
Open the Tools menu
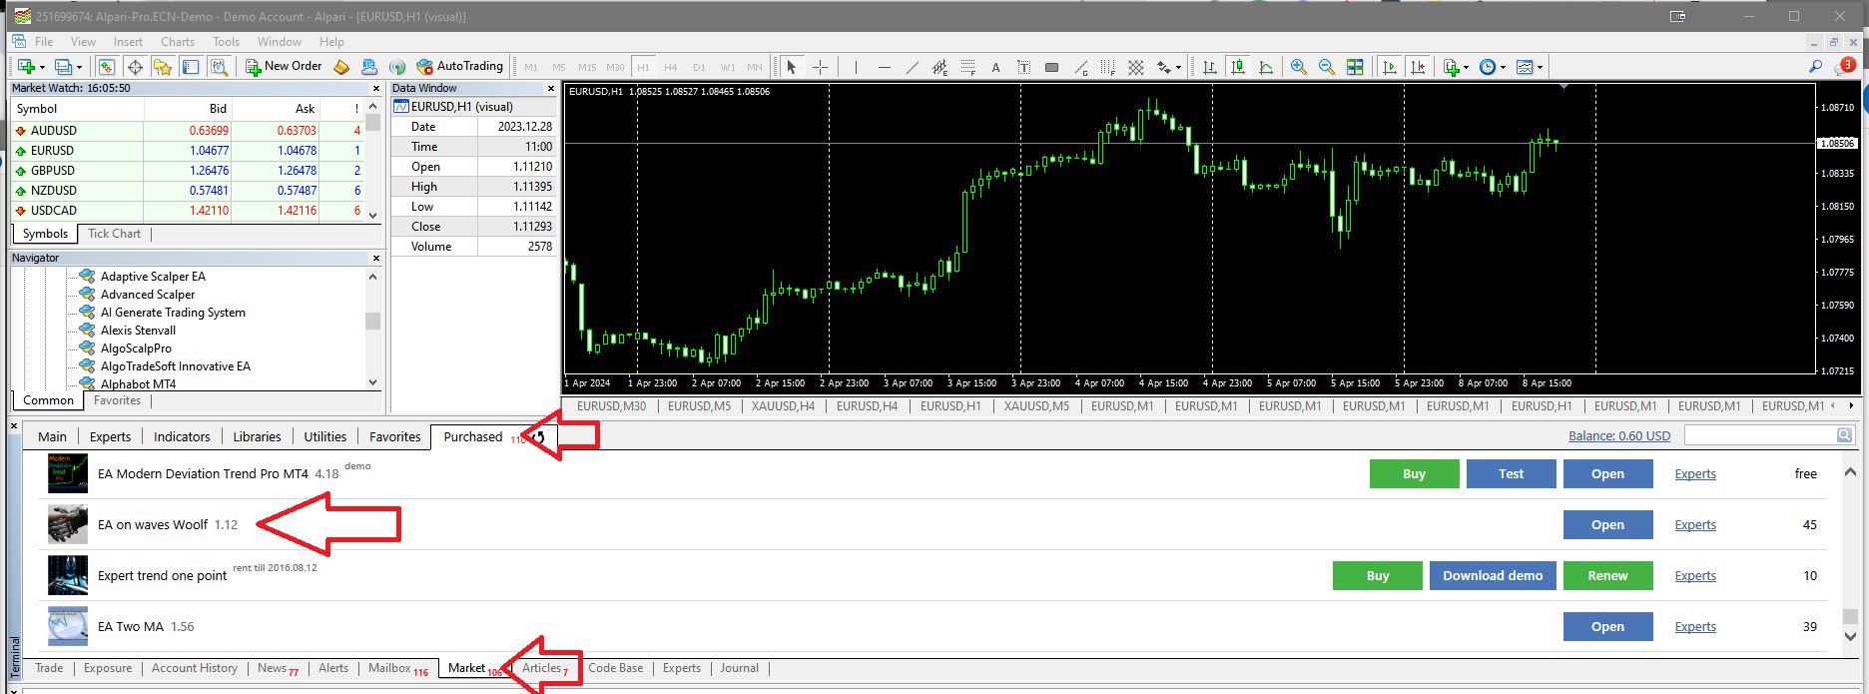pyautogui.click(x=226, y=42)
